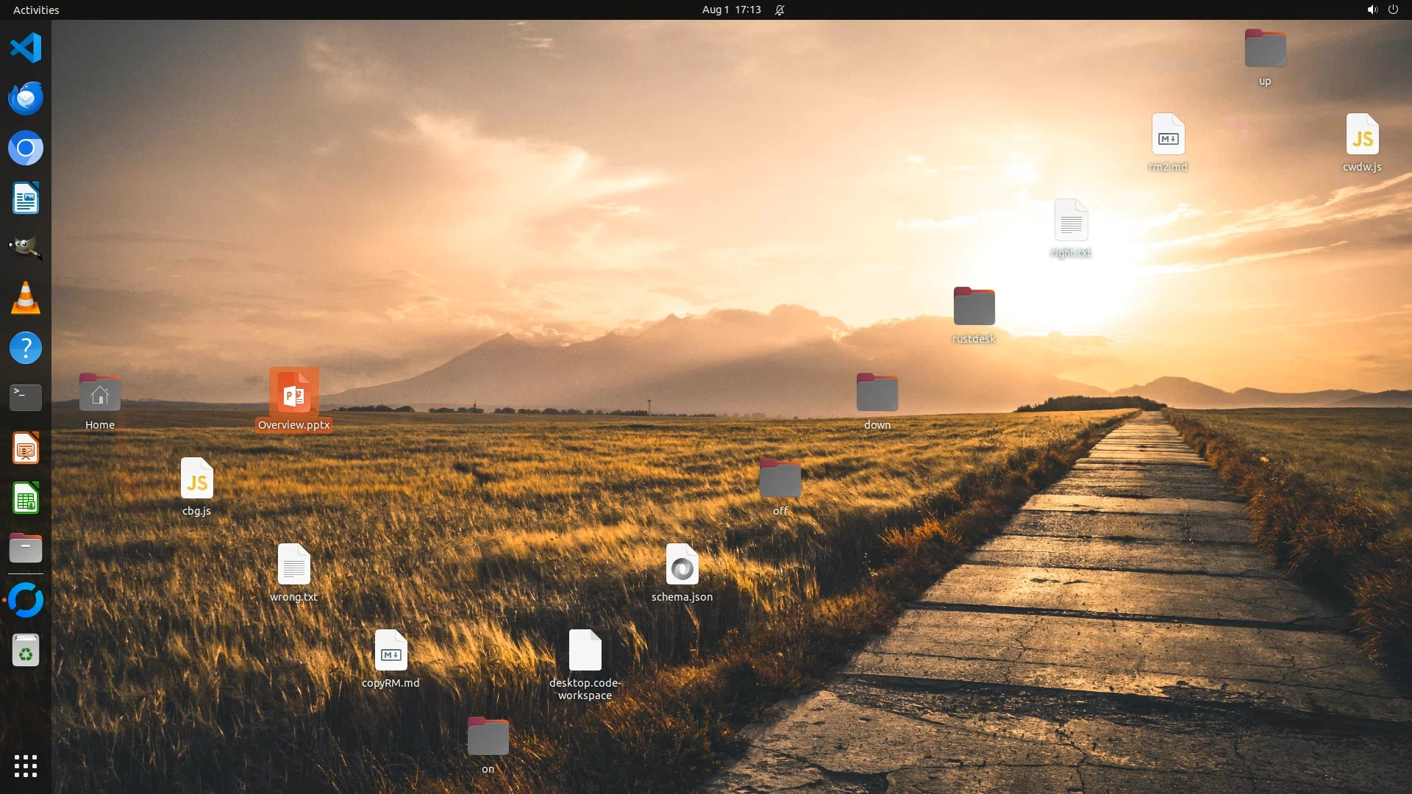Launch Thunderbird mail from dock

tap(26, 99)
